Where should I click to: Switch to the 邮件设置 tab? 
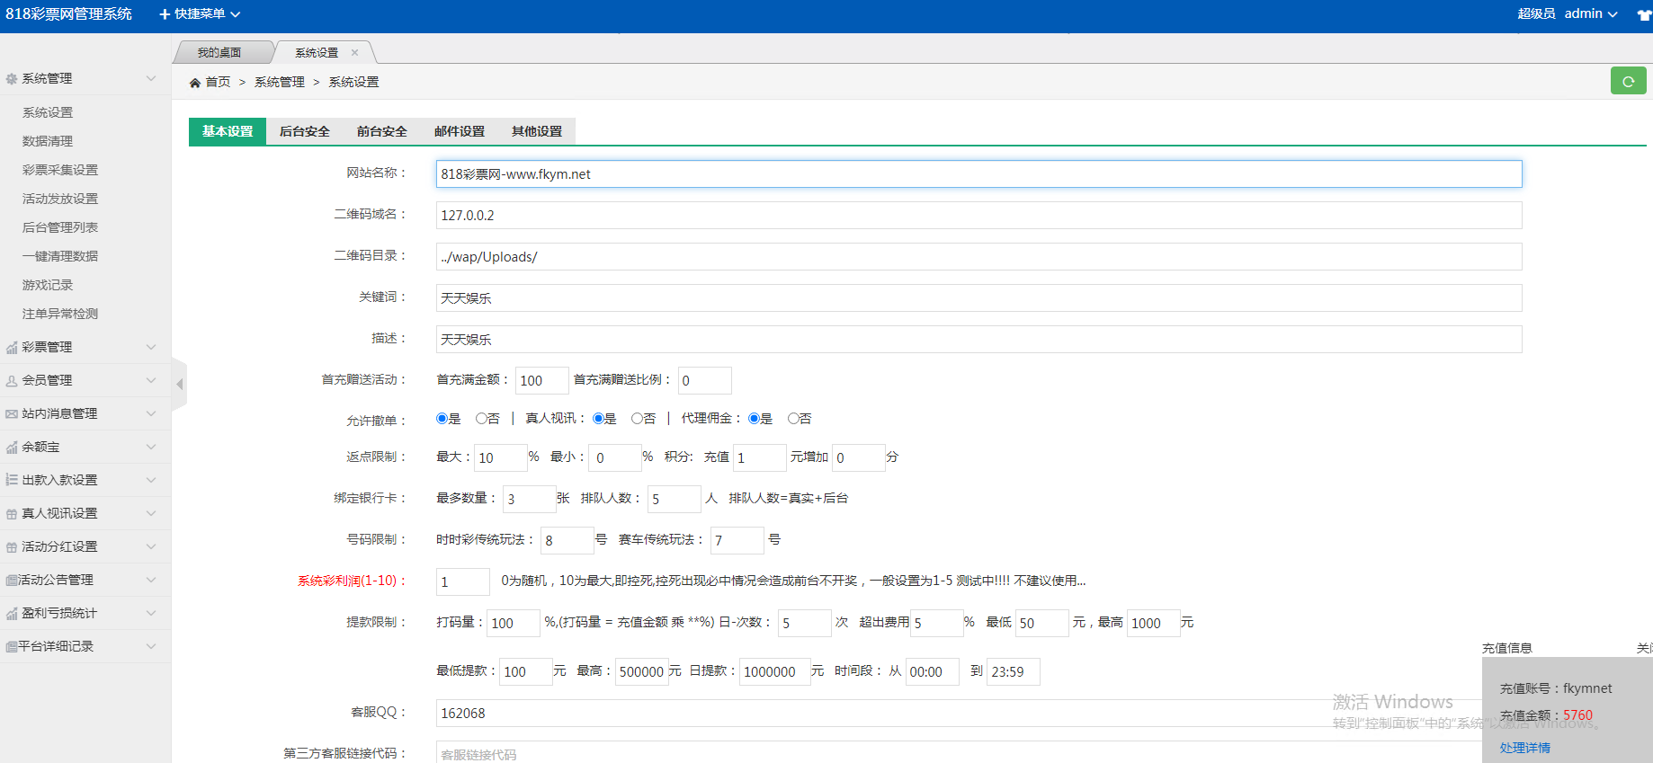point(459,131)
